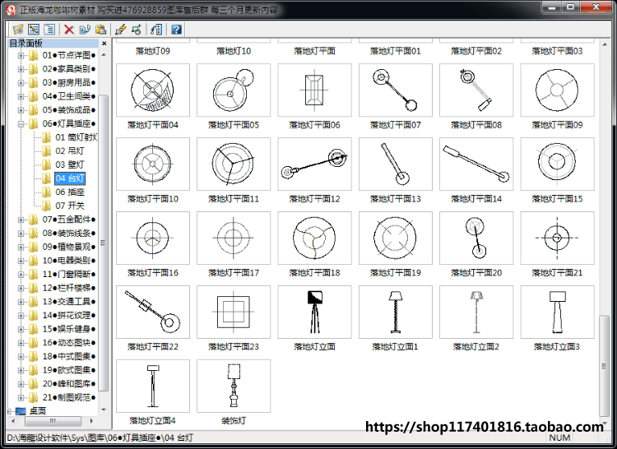
Task: Open the 06 插座 subfolder
Action: point(70,192)
